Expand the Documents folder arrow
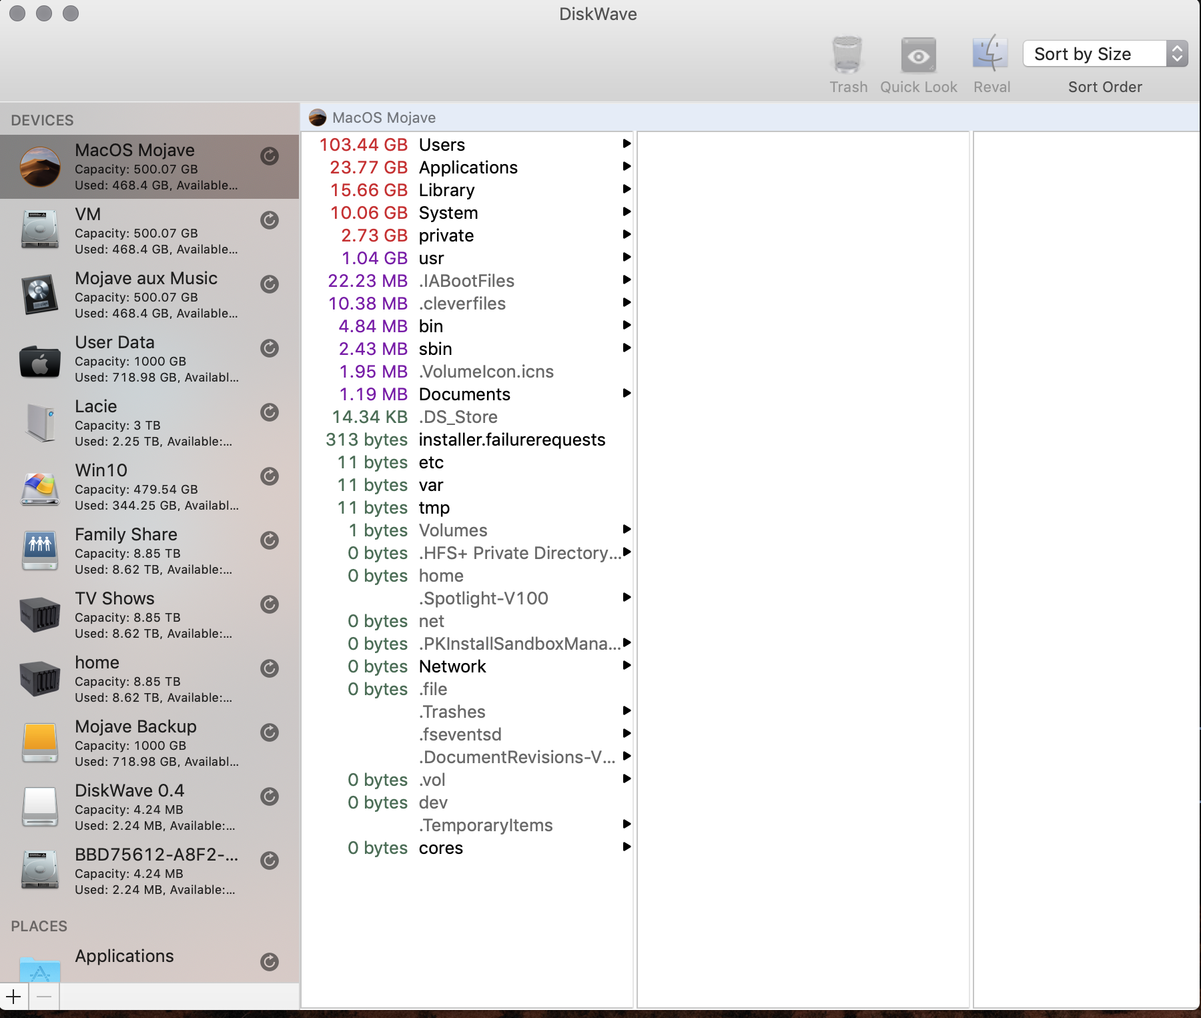 click(627, 393)
